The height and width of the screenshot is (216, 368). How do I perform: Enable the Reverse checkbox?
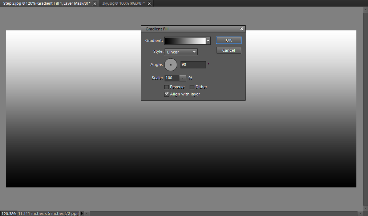point(167,87)
